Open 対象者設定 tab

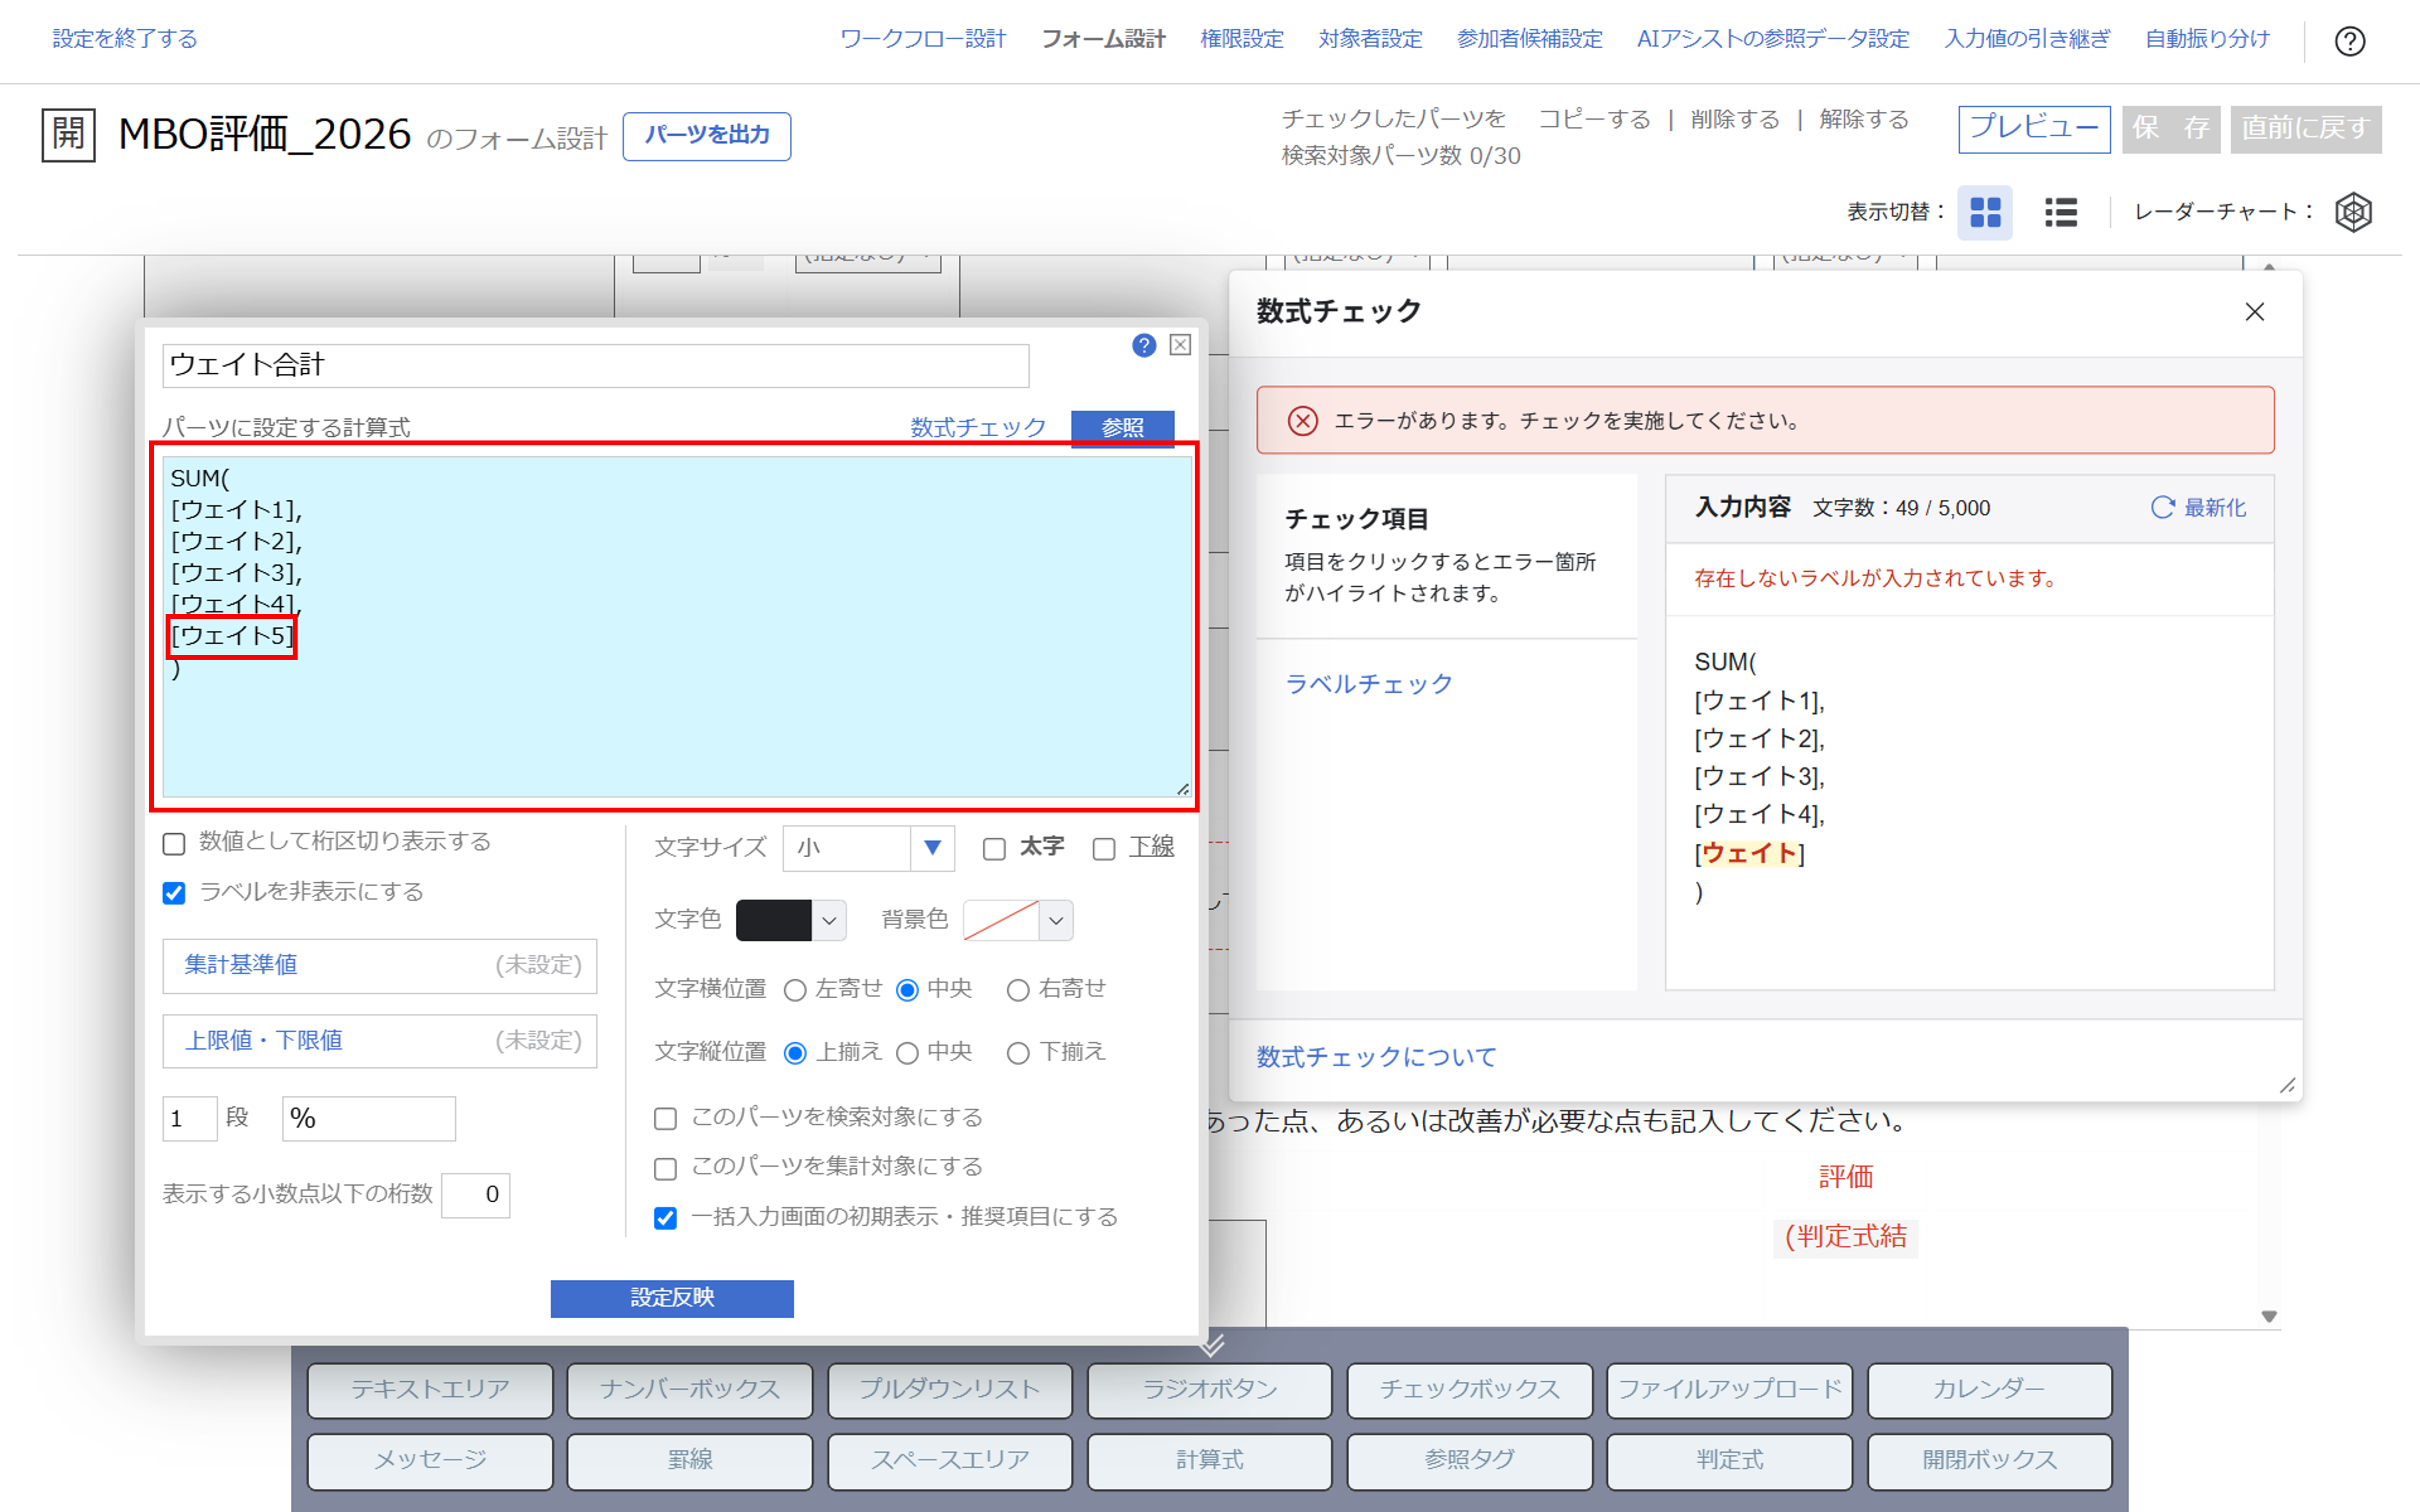[x=1370, y=39]
